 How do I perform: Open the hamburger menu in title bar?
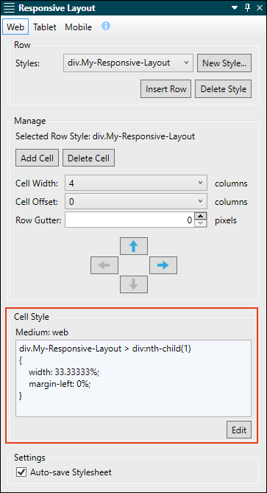point(9,8)
